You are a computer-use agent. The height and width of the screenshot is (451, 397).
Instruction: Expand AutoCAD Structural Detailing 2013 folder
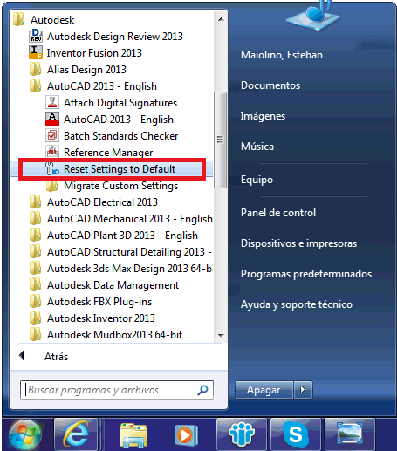pyautogui.click(x=120, y=252)
